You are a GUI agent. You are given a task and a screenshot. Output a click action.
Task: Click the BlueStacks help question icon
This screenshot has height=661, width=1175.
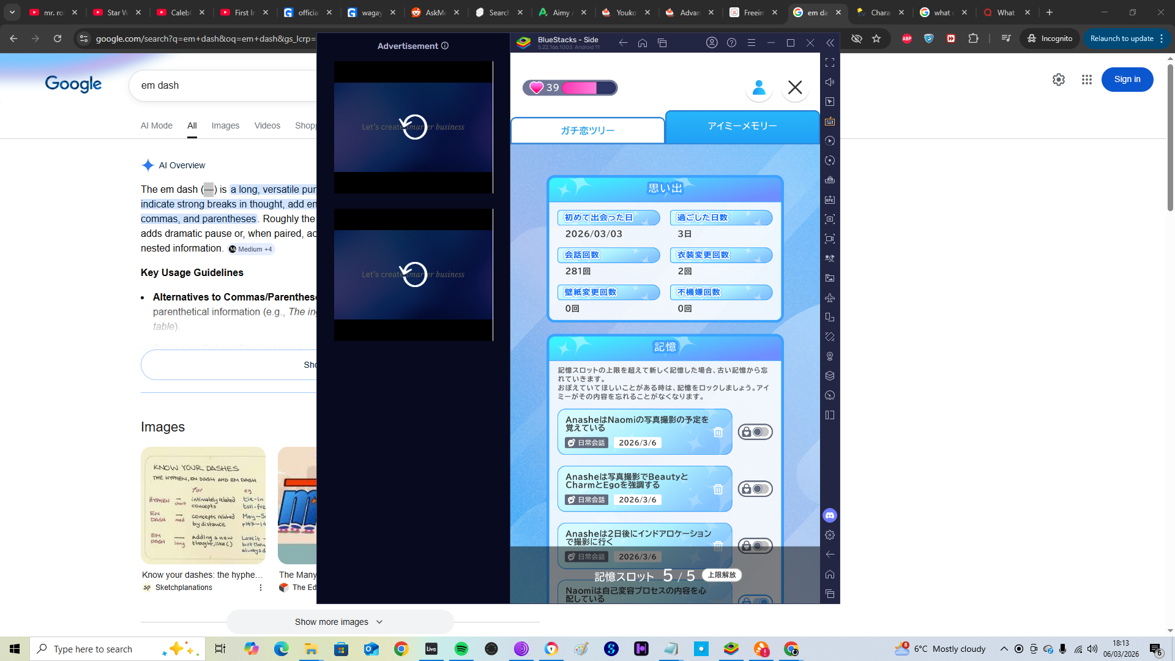point(731,43)
